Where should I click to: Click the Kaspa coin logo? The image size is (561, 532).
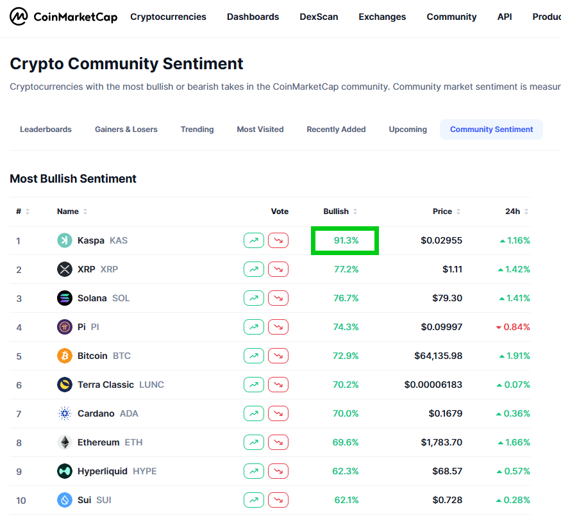click(65, 240)
